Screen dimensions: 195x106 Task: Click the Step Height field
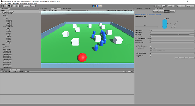click(x=172, y=36)
